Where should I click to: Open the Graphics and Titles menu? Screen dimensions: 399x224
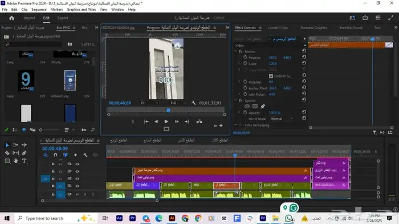click(81, 10)
